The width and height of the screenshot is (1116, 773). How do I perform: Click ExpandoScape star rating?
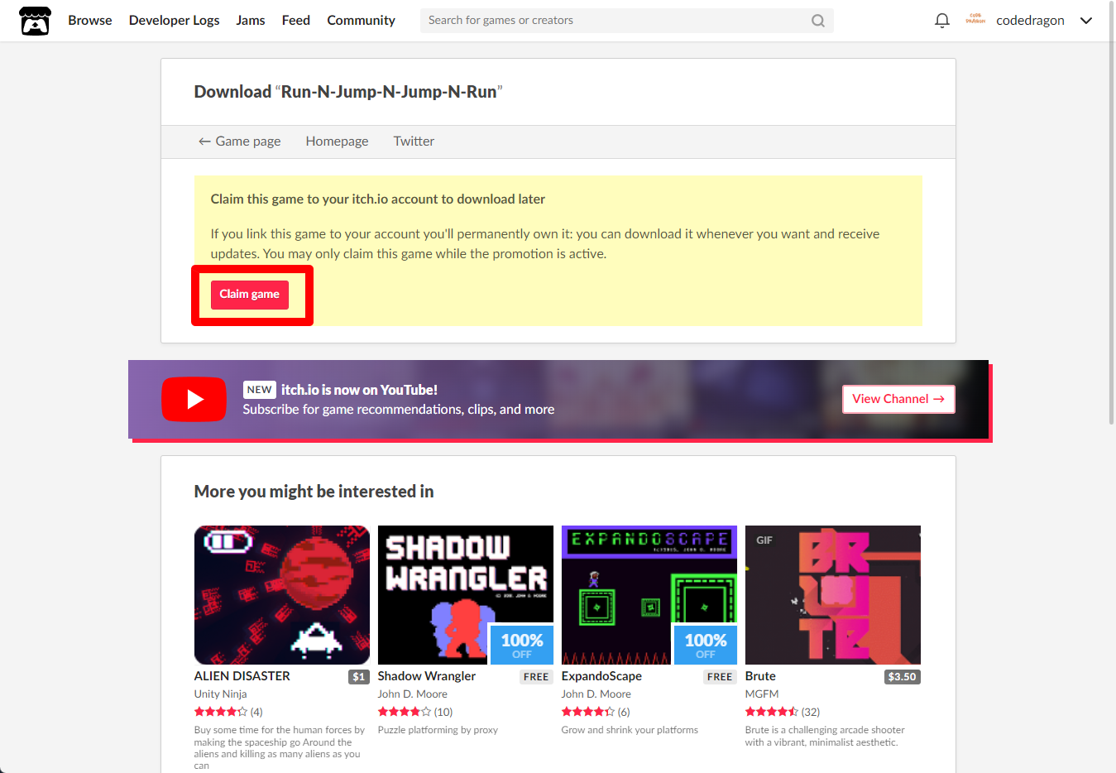pyautogui.click(x=588, y=712)
